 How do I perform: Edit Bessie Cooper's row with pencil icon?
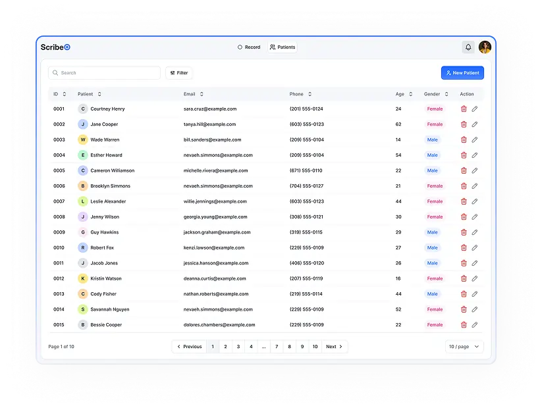[x=475, y=324]
